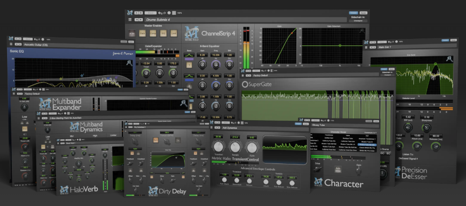
Task: Click Metric Halo logo in TransientControl toolbar
Action: (x=212, y=122)
